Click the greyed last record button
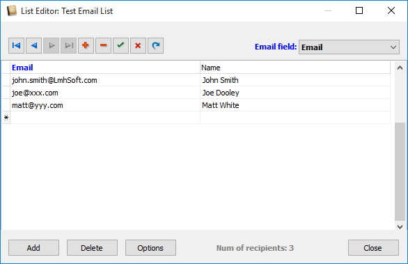 point(69,45)
